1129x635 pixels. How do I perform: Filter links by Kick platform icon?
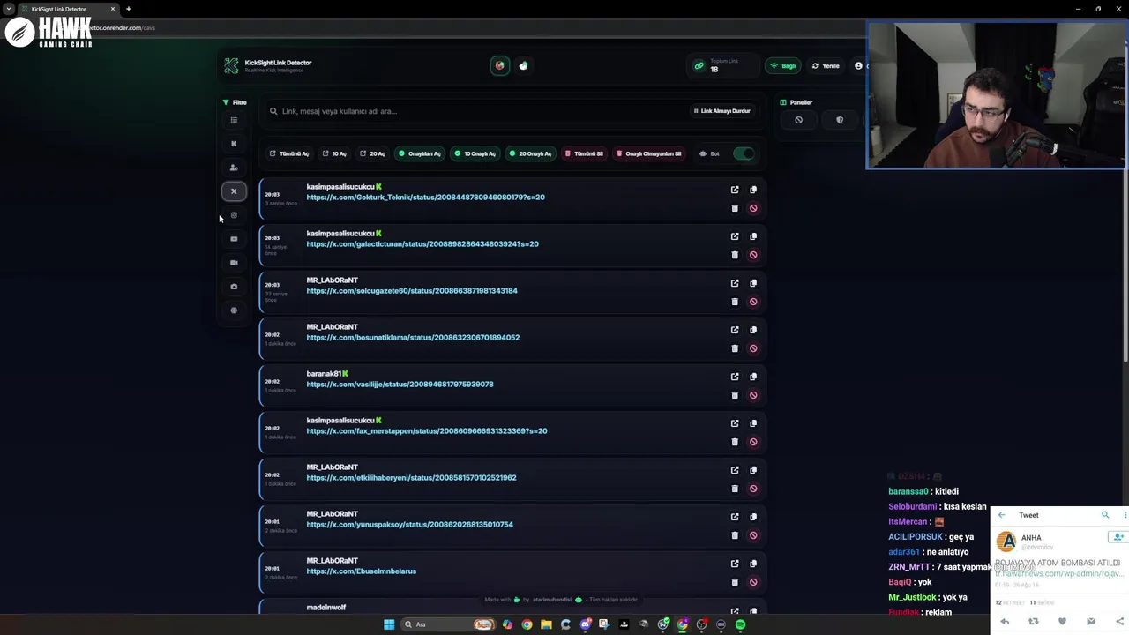pyautogui.click(x=234, y=144)
